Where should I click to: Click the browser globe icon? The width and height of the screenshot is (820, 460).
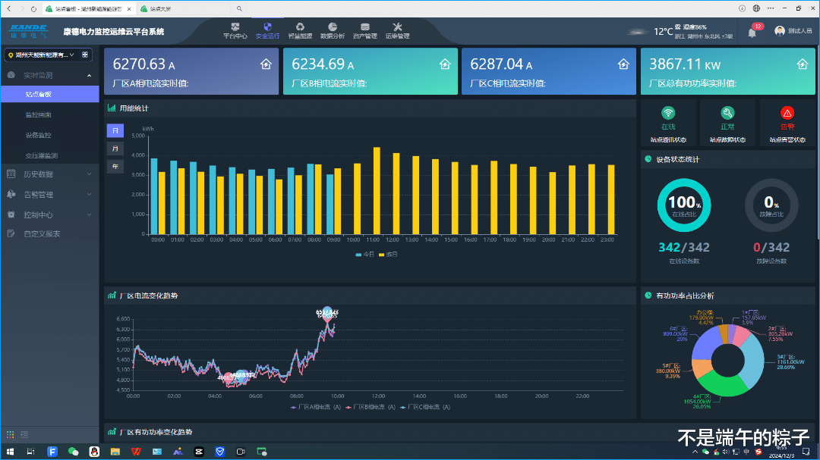pyautogui.click(x=756, y=8)
